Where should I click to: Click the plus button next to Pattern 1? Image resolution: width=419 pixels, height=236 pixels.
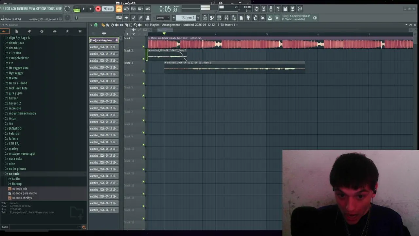coord(198,18)
